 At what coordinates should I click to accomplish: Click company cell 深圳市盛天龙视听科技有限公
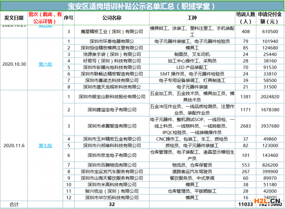tap(112, 87)
